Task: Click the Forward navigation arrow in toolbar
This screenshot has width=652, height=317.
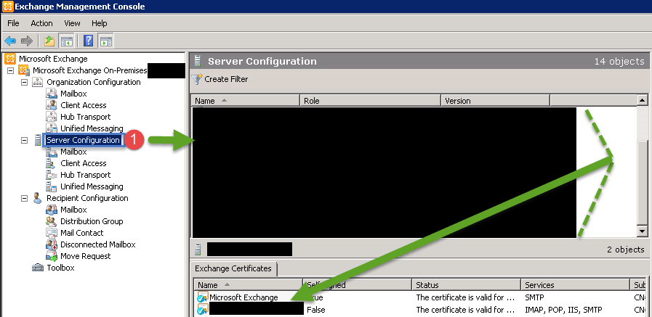Action: [27, 41]
